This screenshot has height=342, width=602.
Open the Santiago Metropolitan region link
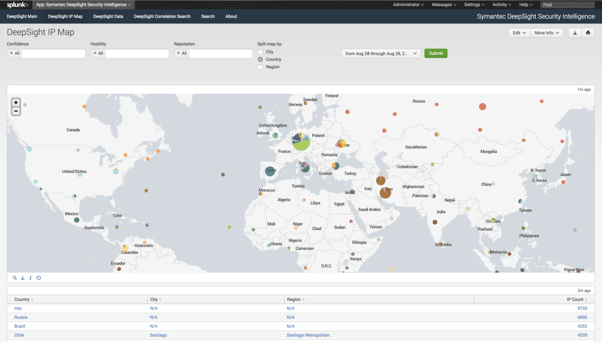[x=308, y=335]
